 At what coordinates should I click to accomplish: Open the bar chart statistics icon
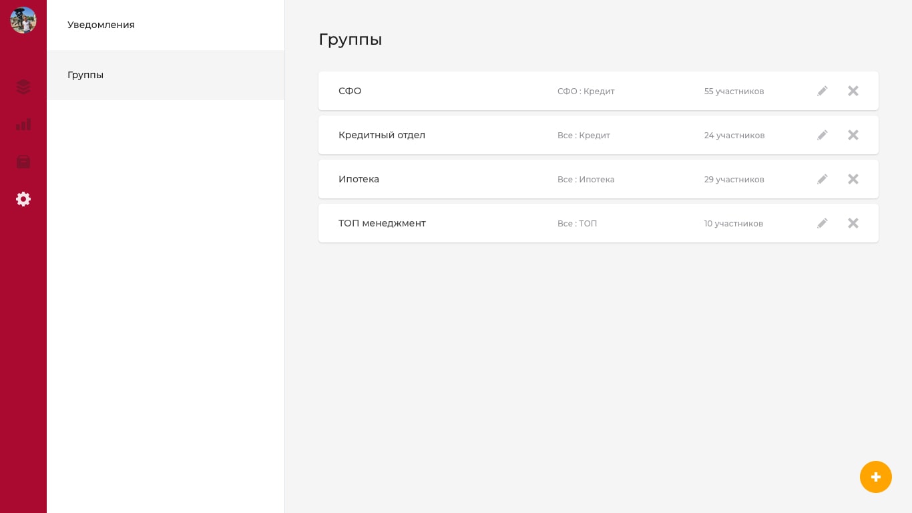(23, 124)
